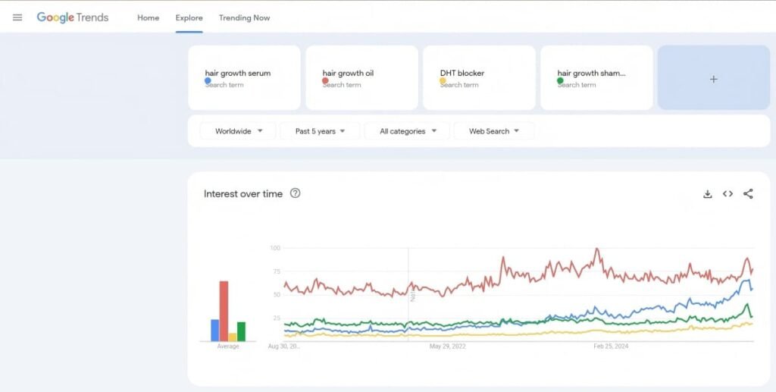This screenshot has width=776, height=392.
Task: Click the hair growth oil term card
Action: point(361,78)
